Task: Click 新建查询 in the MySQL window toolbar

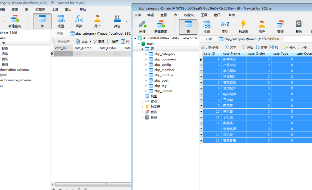Action: (15, 21)
